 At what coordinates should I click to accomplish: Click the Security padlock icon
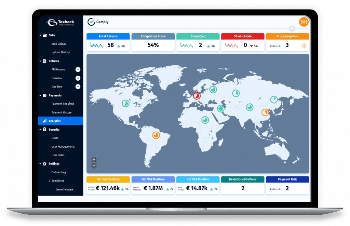point(45,129)
